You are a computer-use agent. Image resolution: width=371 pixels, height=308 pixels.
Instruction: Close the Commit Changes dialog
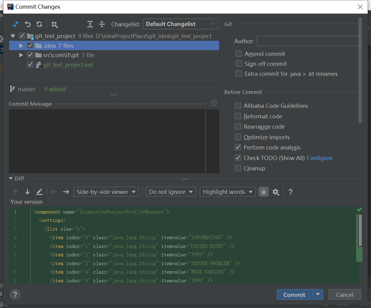(x=360, y=7)
